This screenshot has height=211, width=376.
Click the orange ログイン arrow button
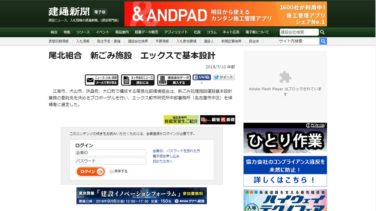[x=91, y=171]
